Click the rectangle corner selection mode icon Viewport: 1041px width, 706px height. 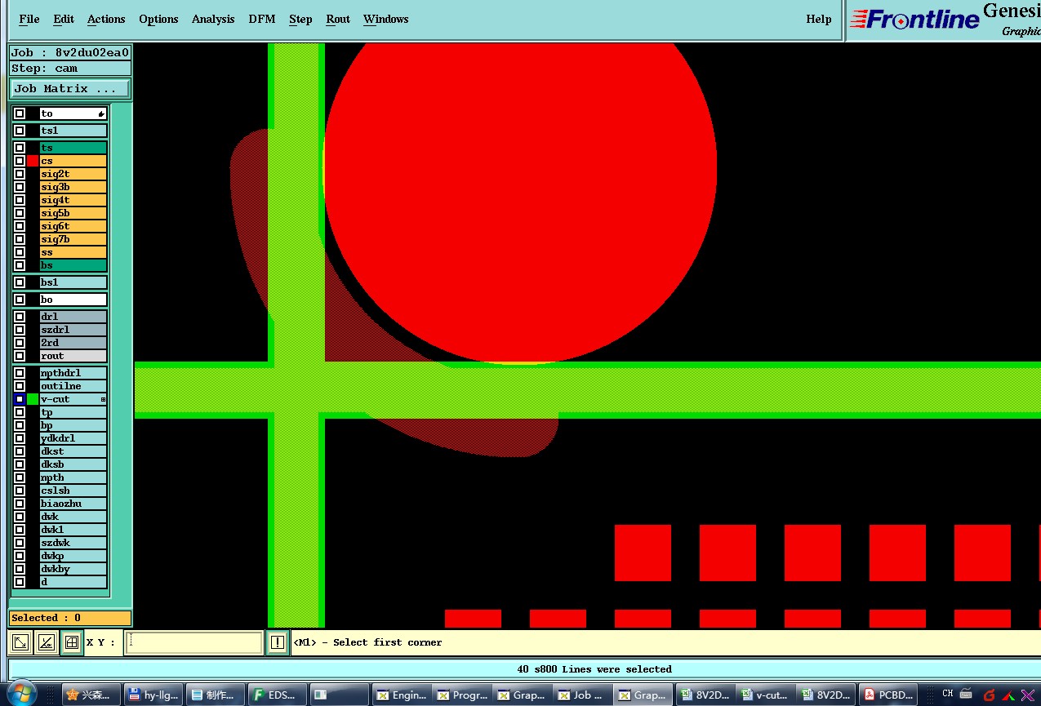tap(20, 642)
